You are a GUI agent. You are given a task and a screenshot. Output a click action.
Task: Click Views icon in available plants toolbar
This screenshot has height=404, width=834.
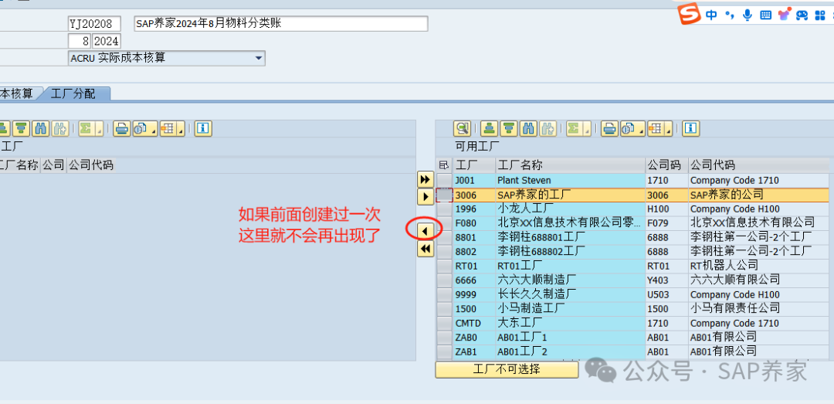tap(629, 128)
